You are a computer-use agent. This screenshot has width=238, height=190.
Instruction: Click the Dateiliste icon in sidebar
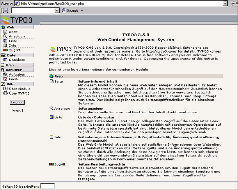coord(5,60)
